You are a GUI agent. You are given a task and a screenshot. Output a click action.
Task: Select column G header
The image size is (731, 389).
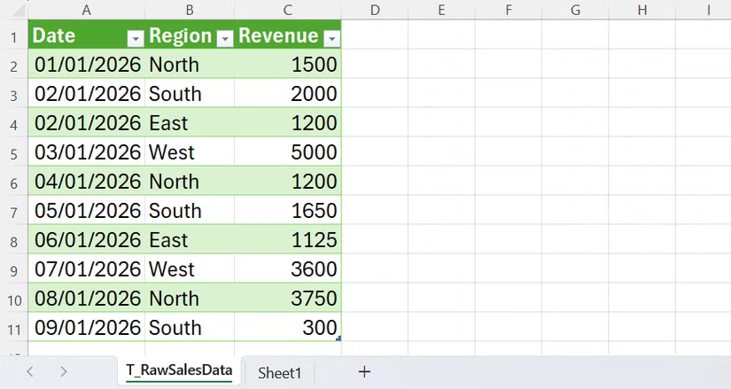(575, 10)
